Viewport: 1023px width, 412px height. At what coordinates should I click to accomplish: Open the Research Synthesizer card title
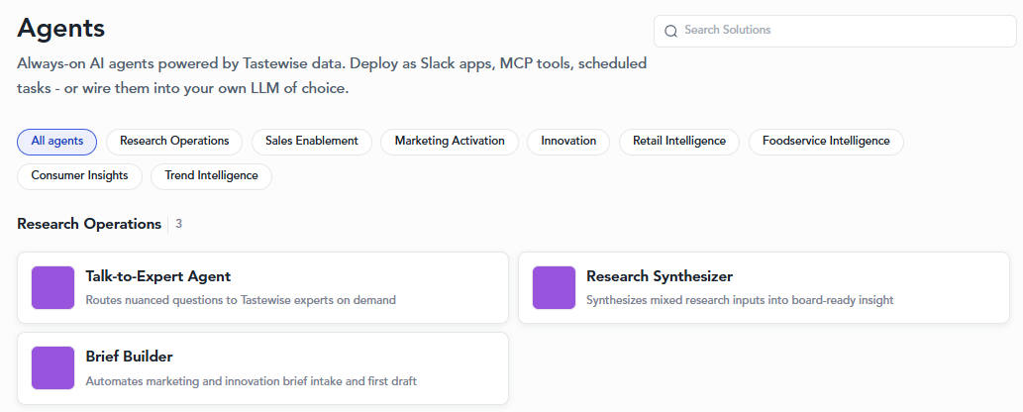pos(659,276)
